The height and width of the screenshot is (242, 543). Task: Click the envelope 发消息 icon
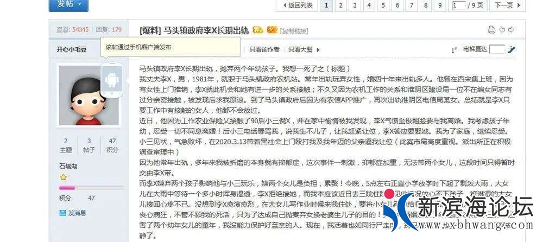pos(62,213)
